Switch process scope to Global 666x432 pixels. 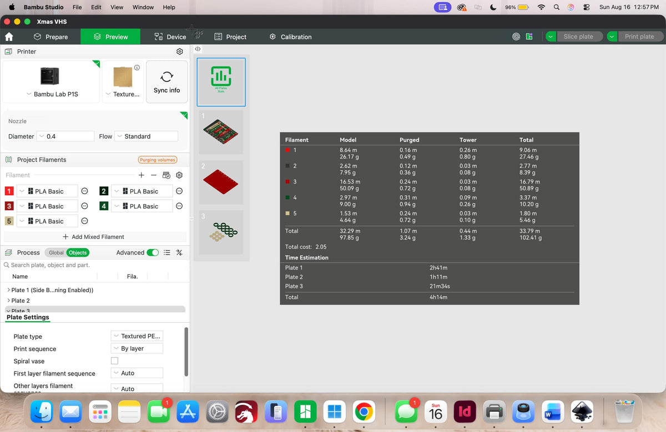click(56, 252)
